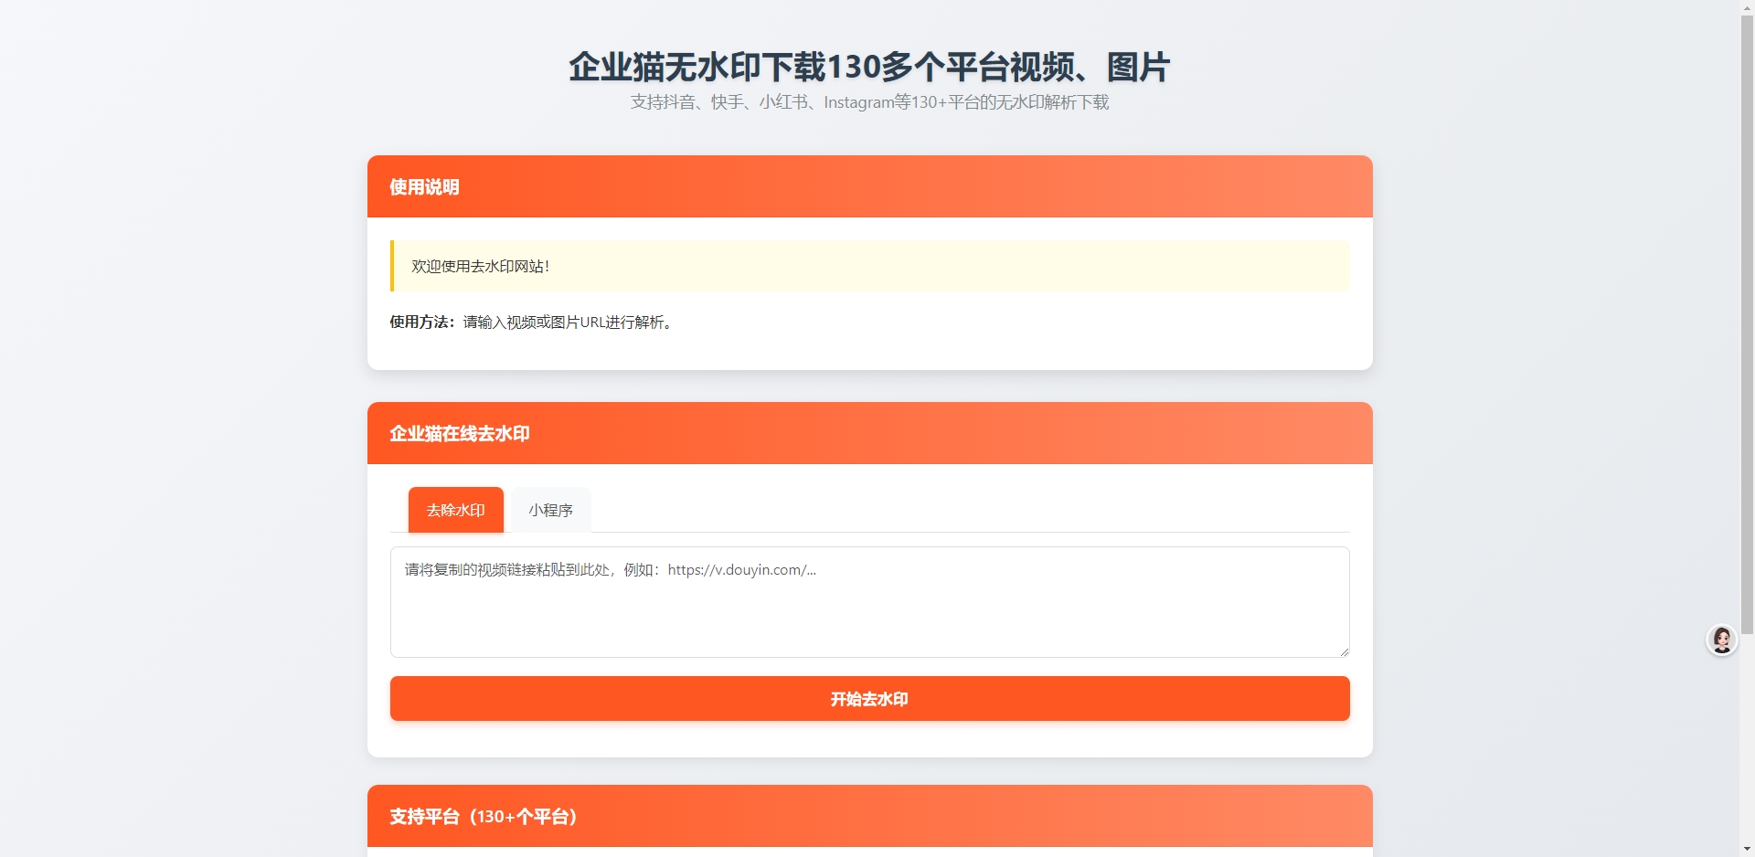Switch to the 小程序 tab
The image size is (1755, 857).
click(x=550, y=510)
